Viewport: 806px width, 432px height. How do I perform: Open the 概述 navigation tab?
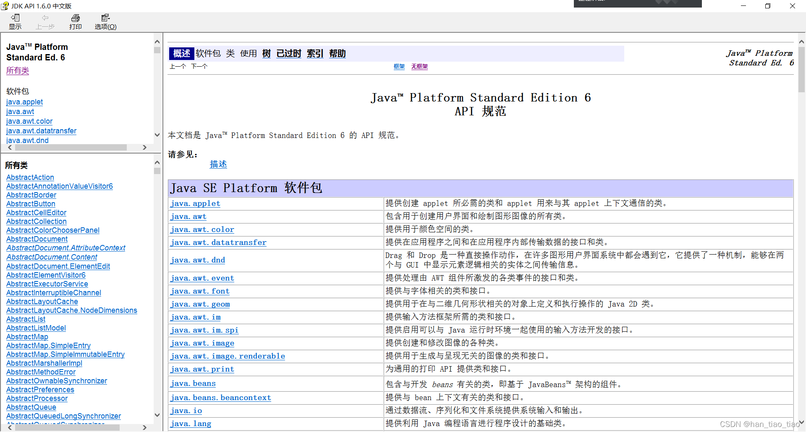point(182,53)
